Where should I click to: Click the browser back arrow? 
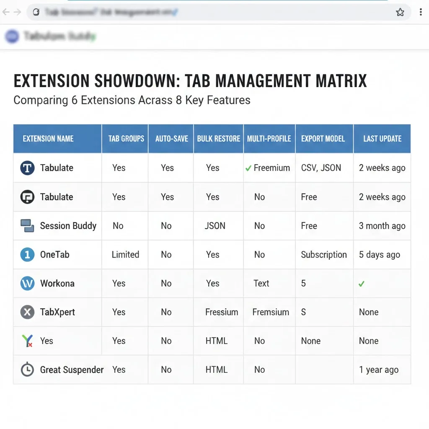click(6, 12)
